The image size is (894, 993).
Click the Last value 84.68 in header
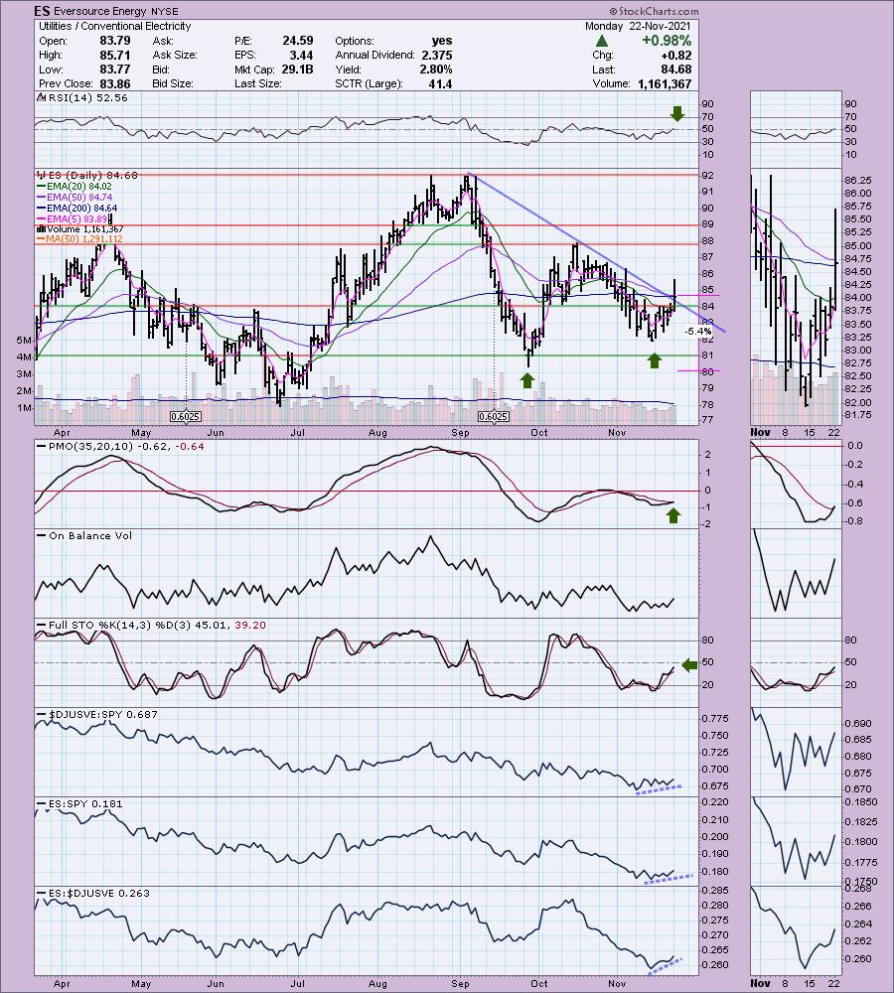(x=676, y=70)
